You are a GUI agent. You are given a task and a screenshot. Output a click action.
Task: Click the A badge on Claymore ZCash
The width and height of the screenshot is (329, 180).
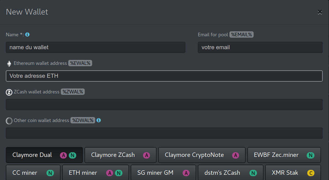[146, 155]
